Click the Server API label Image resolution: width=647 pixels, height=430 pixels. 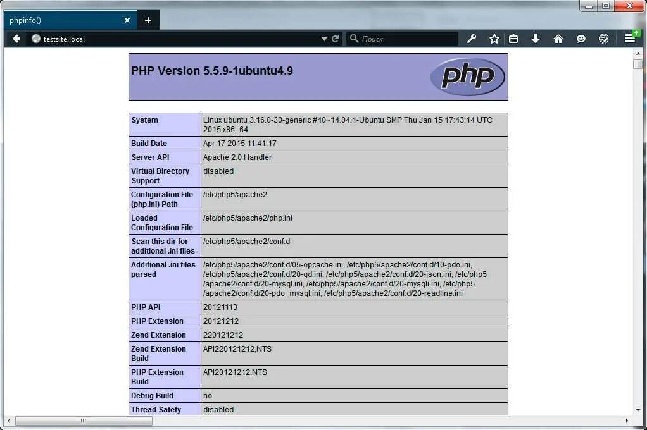coord(150,157)
